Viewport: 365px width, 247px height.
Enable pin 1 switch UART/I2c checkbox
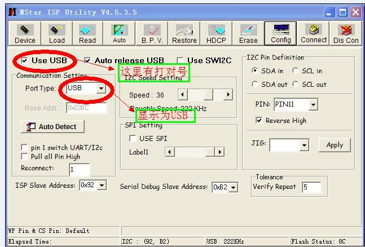(x=24, y=147)
